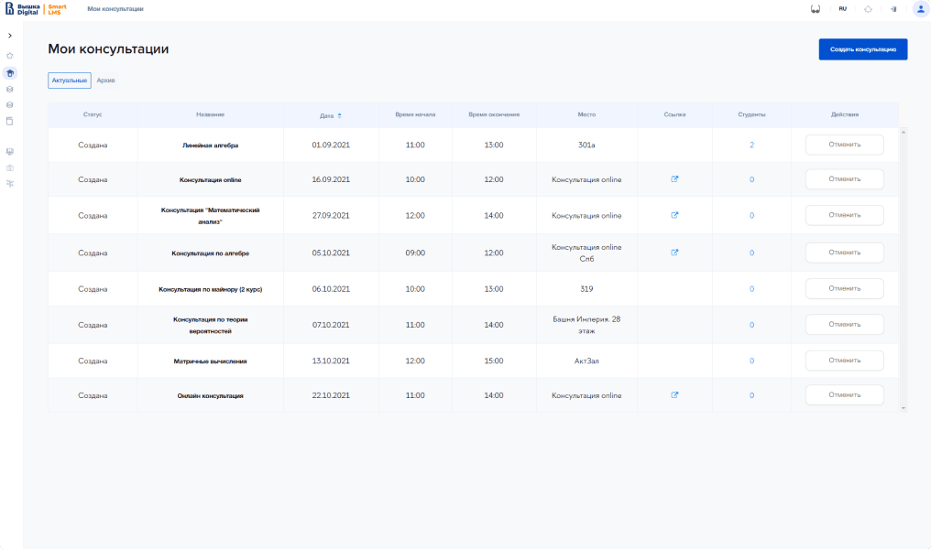Click the Статус column header
Screen dimensions: 931x549
point(93,114)
